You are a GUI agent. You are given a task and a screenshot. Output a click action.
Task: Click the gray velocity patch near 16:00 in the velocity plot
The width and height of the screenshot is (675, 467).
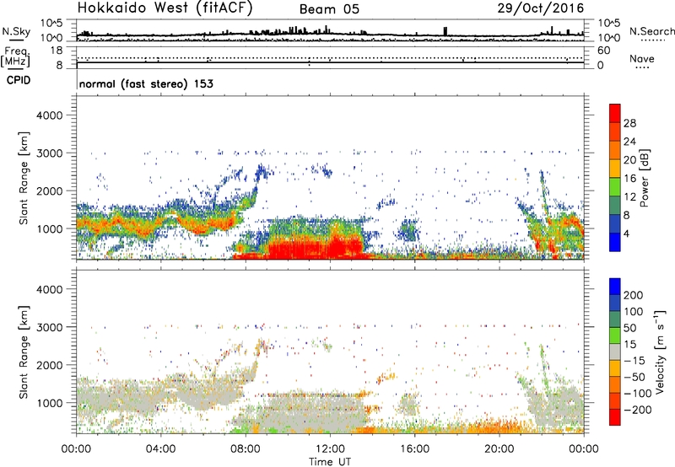pyautogui.click(x=408, y=405)
